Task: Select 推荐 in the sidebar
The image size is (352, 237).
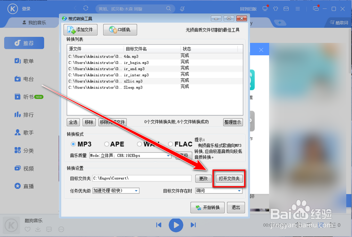Action: point(24,43)
